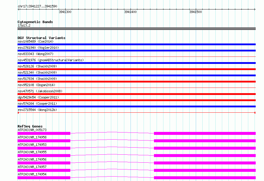Select transcript label ATP2A3|NM_174953

pyautogui.click(x=32, y=145)
